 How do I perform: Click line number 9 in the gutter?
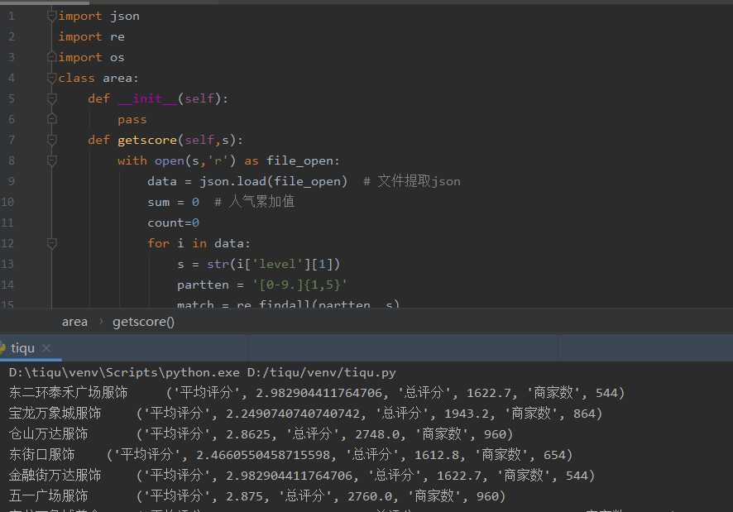(12, 181)
